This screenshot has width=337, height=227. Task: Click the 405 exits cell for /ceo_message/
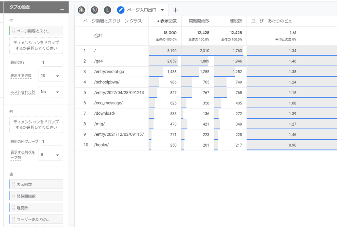coord(239,103)
